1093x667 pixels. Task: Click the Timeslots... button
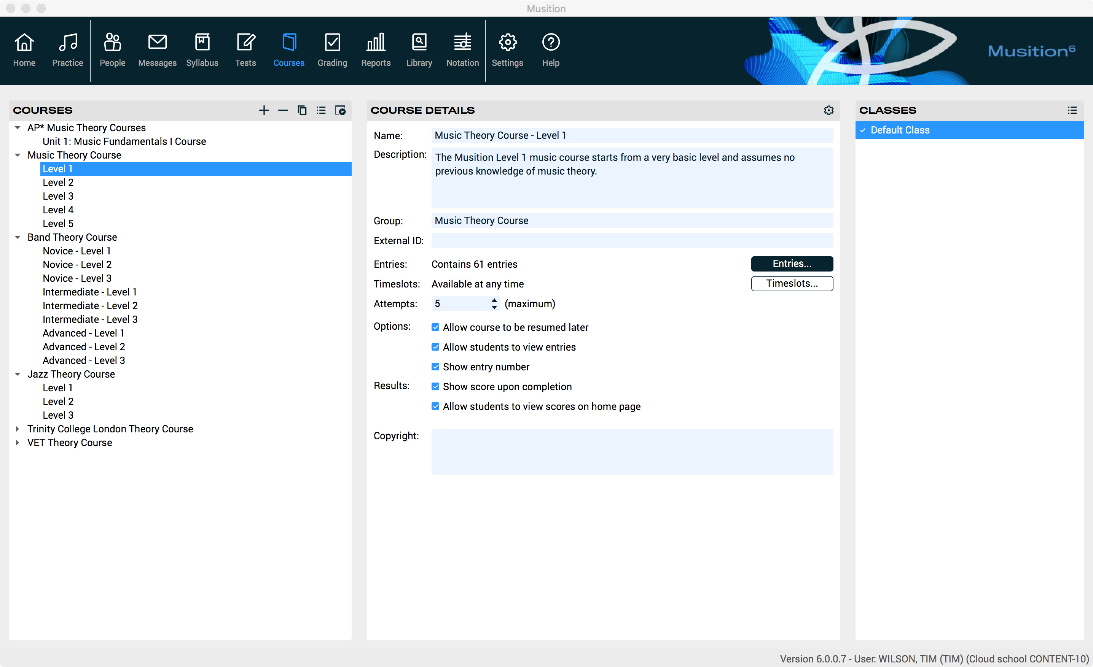coord(792,284)
